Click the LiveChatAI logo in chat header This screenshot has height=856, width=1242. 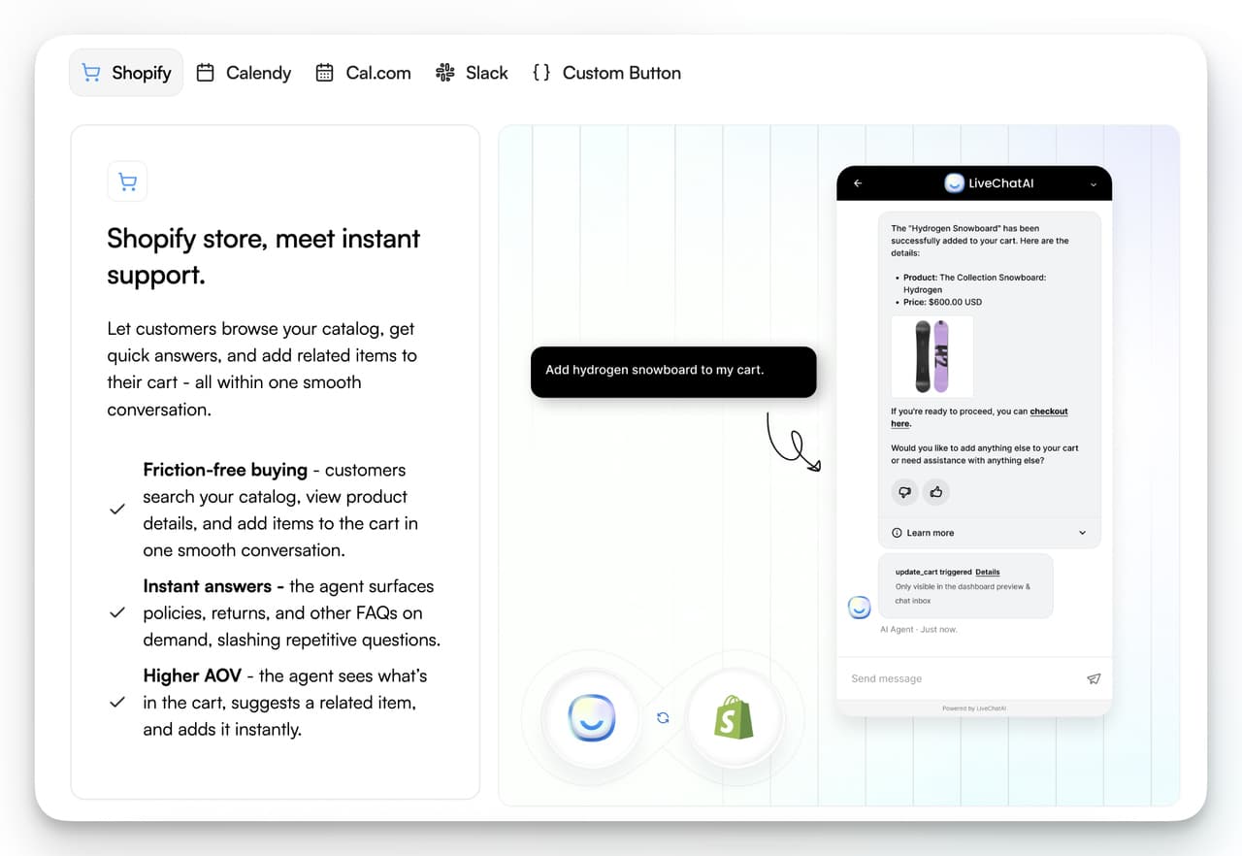pos(989,183)
